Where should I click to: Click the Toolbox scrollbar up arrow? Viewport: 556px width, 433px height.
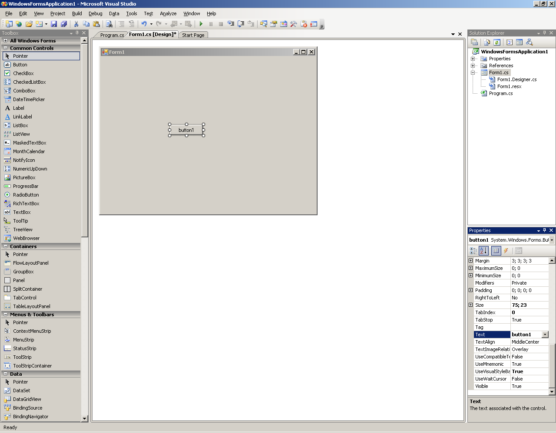[x=85, y=40]
